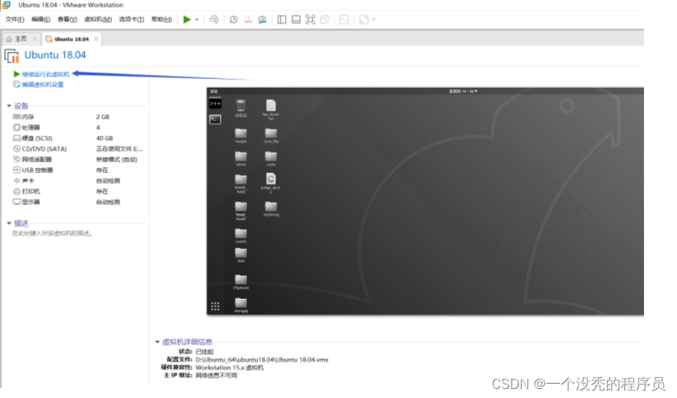Close the Ubuntu 18.04 tab
Screen dimensions: 677x398
point(96,39)
